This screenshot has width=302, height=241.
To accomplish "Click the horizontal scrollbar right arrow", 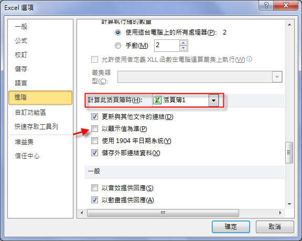I will [x=280, y=213].
